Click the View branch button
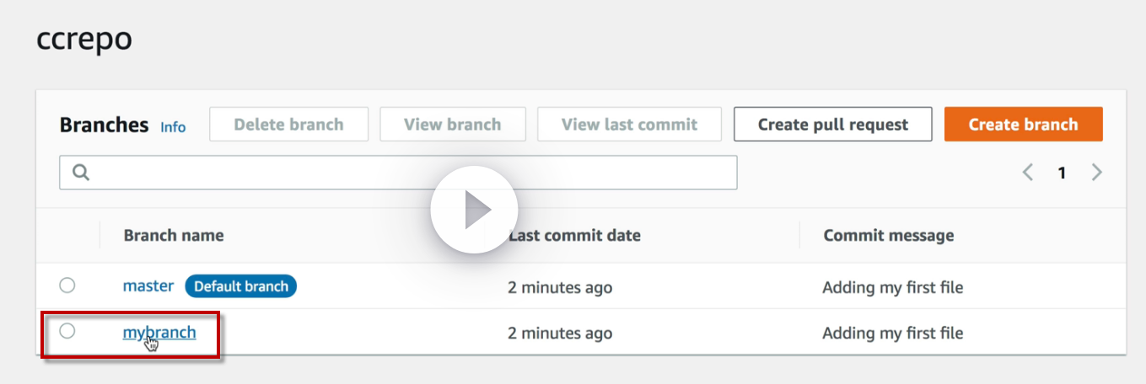The width and height of the screenshot is (1146, 384). click(453, 125)
